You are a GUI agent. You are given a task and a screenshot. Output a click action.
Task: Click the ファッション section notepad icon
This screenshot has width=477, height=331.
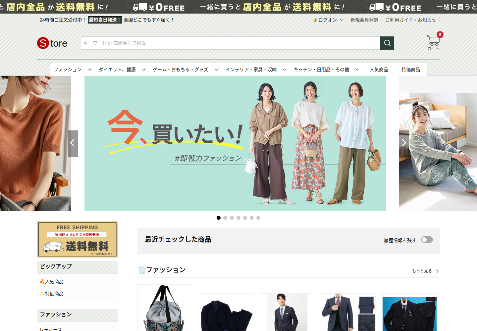point(141,270)
